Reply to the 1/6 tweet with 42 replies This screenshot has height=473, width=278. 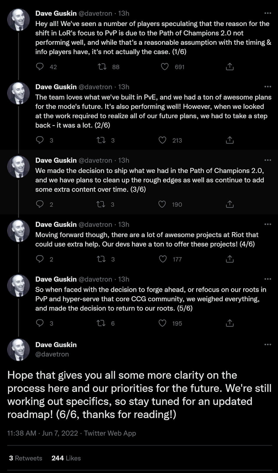(x=40, y=67)
